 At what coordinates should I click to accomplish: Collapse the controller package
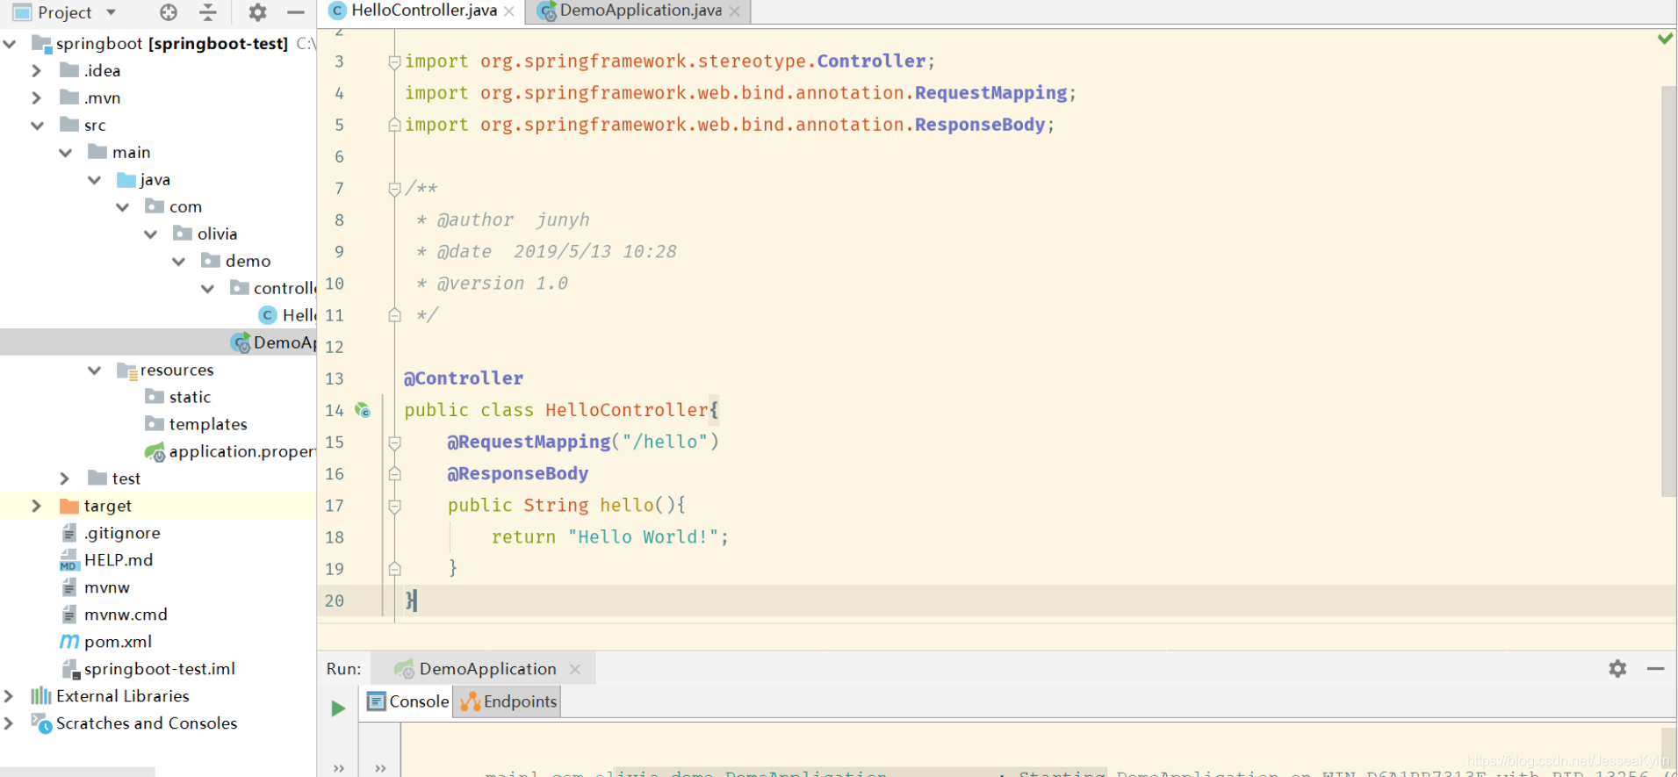[x=207, y=288]
